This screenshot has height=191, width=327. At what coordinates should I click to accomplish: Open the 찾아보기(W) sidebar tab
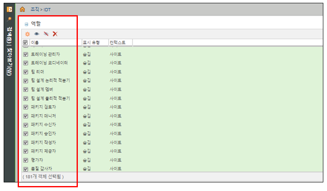9,62
